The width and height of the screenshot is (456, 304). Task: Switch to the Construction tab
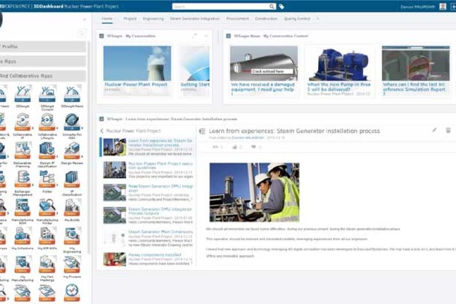pos(266,19)
